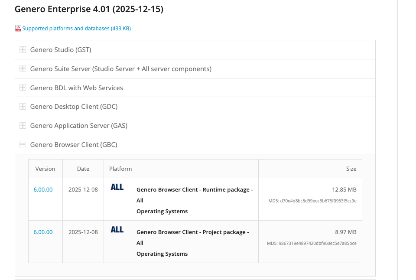The height and width of the screenshot is (280, 416).
Task: Click the plus icon for Genero Application Server
Action: tap(23, 126)
